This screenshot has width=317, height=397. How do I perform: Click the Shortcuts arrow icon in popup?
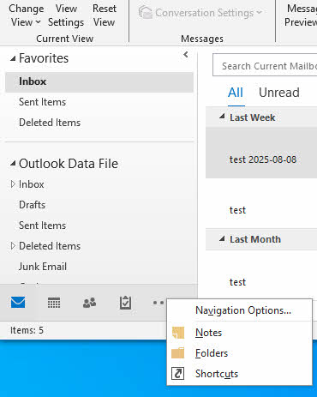pyautogui.click(x=178, y=374)
